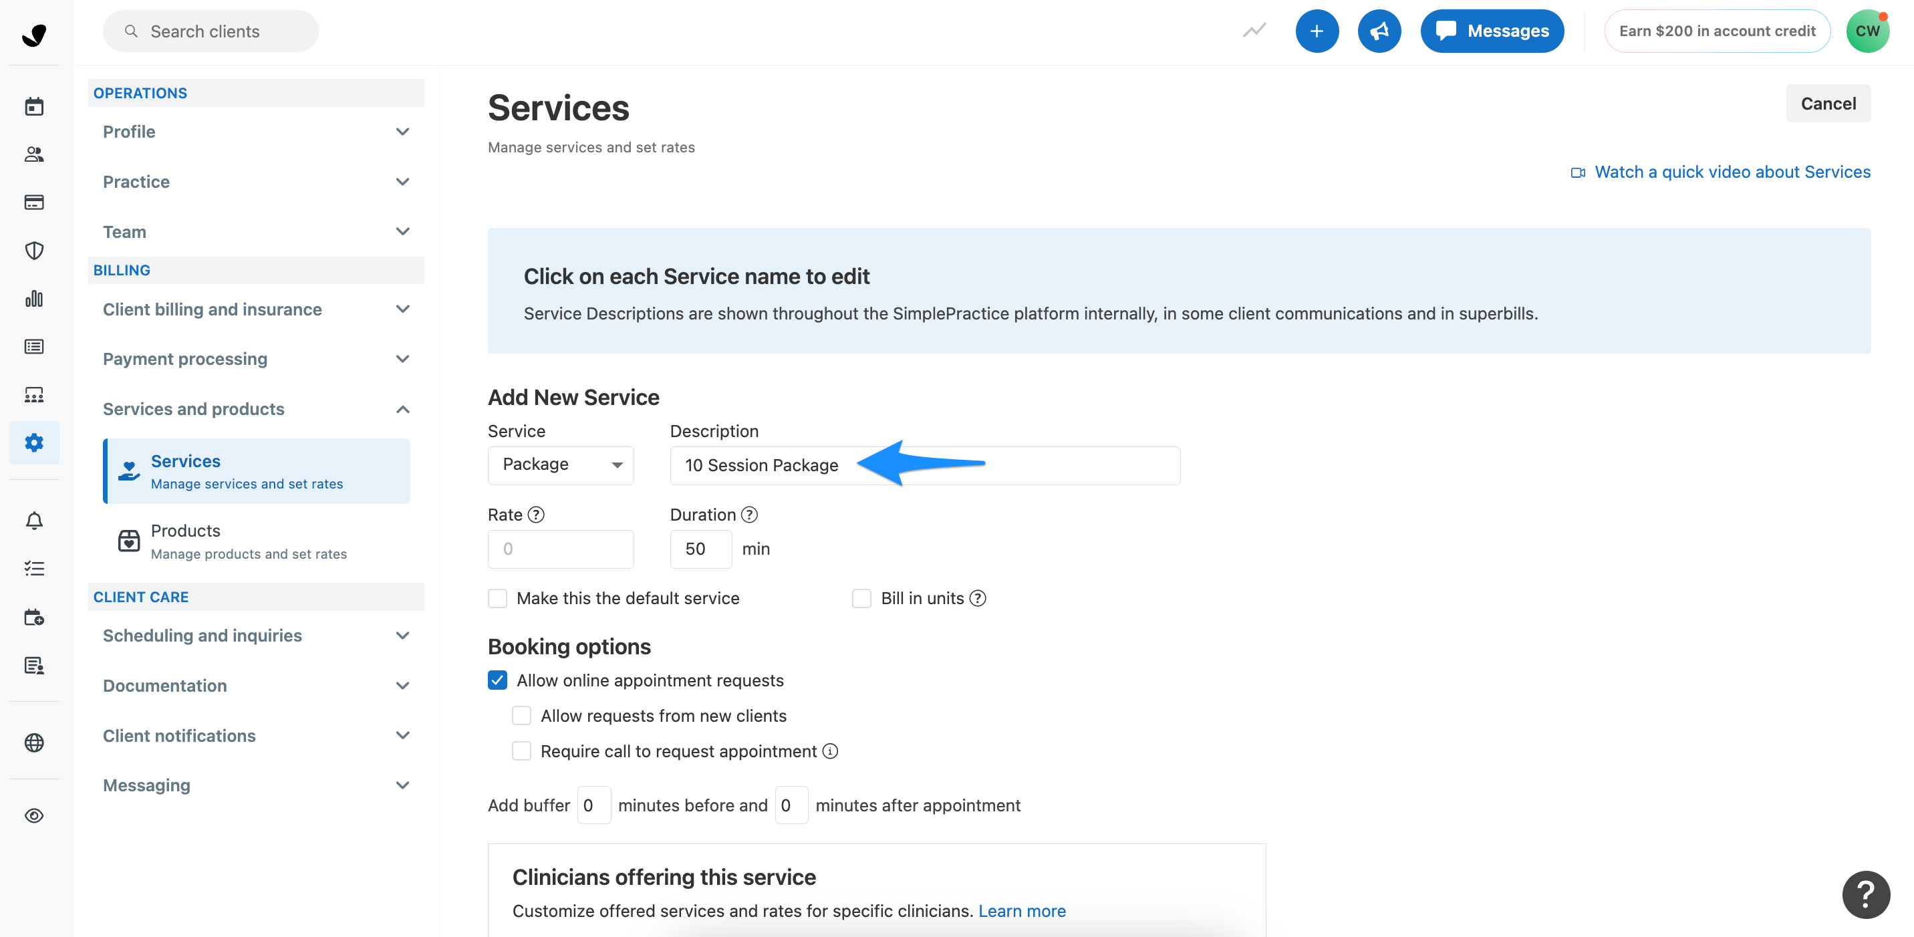Click the Rate help question icon
Image resolution: width=1914 pixels, height=937 pixels.
[x=536, y=514]
